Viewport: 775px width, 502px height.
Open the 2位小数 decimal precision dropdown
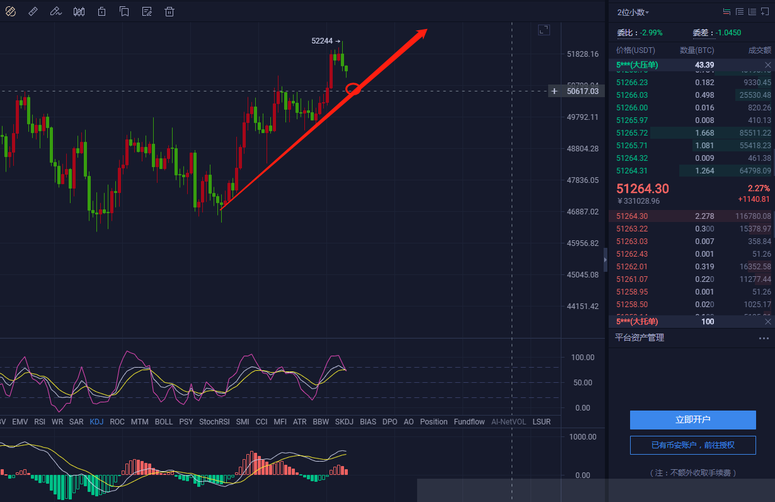tap(633, 12)
